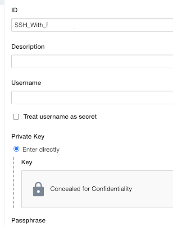The image size is (173, 227).
Task: Click the ID field label
Action: (x=14, y=10)
